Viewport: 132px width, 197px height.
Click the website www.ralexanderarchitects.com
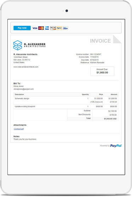(26, 67)
